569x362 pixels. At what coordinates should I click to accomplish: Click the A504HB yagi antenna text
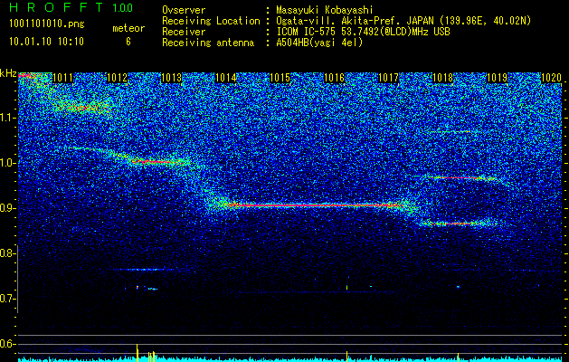[x=319, y=43]
